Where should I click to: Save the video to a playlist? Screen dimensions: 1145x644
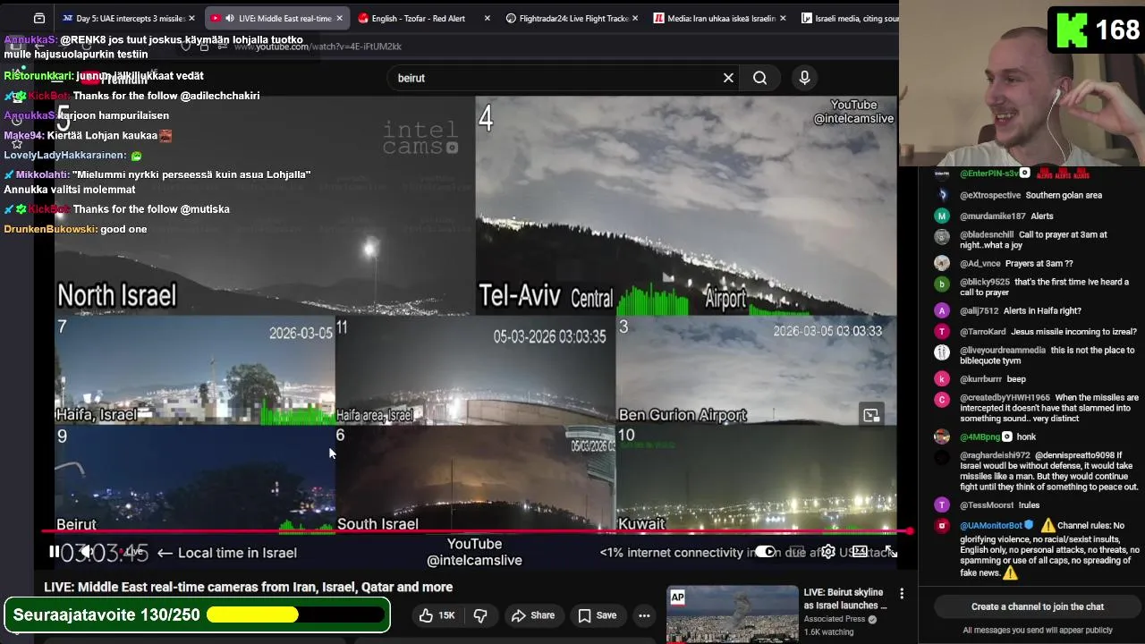coord(597,615)
